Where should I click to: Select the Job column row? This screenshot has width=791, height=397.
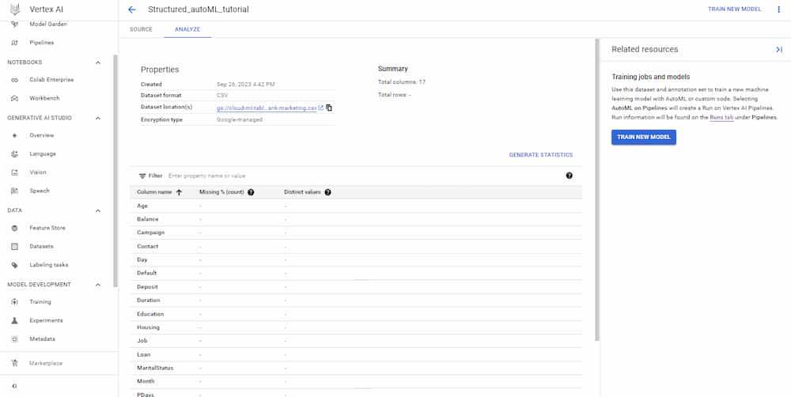pyautogui.click(x=356, y=341)
